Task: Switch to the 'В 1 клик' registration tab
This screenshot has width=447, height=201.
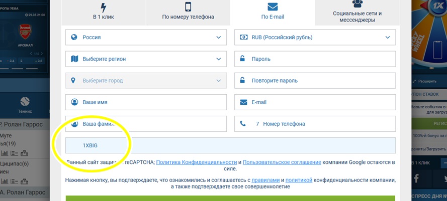Action: [104, 13]
